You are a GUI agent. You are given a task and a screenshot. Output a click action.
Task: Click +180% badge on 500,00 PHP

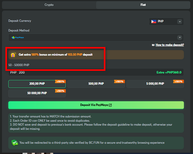pos(119,82)
